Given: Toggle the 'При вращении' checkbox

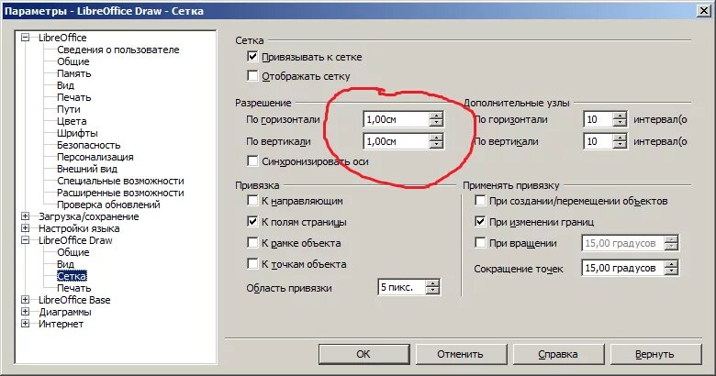Looking at the screenshot, I should pyautogui.click(x=480, y=243).
